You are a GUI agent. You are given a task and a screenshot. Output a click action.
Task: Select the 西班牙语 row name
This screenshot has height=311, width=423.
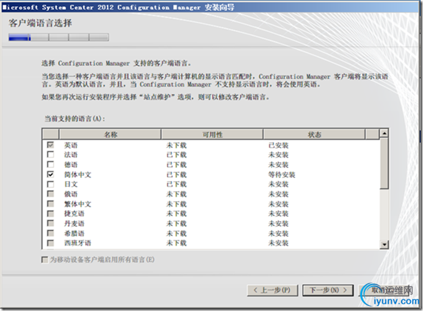(78, 243)
